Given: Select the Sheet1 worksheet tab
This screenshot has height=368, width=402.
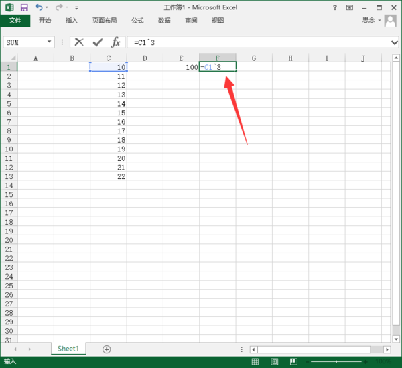Looking at the screenshot, I should pyautogui.click(x=68, y=349).
